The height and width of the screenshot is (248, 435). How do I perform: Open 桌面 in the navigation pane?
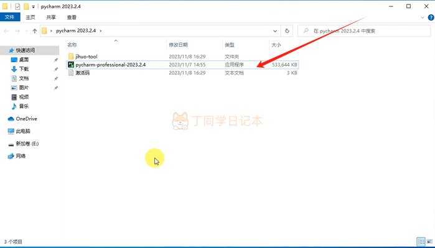pos(24,60)
